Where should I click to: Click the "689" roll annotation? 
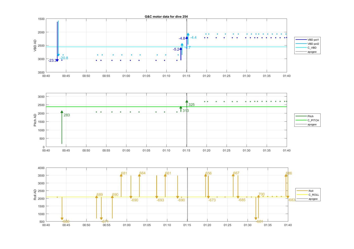pos(100,195)
